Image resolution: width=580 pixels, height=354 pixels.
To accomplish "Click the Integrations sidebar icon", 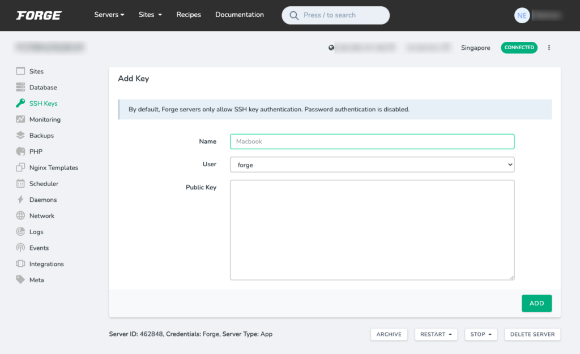I will pos(20,264).
